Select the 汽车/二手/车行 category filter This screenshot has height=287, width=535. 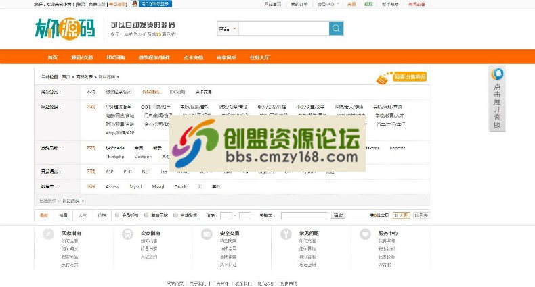pos(391,124)
